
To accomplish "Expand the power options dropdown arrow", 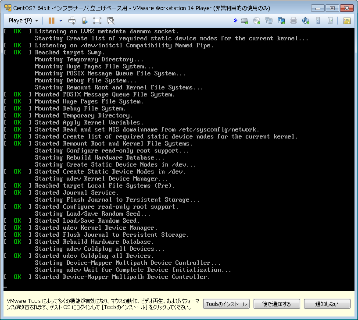I will point(61,21).
